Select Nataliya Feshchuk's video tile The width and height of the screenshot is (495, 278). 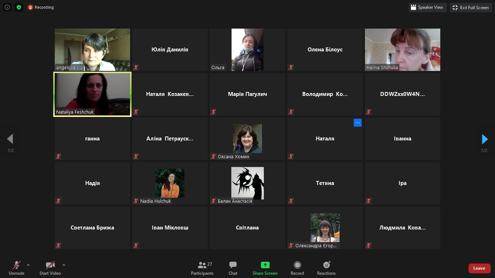[x=92, y=94]
